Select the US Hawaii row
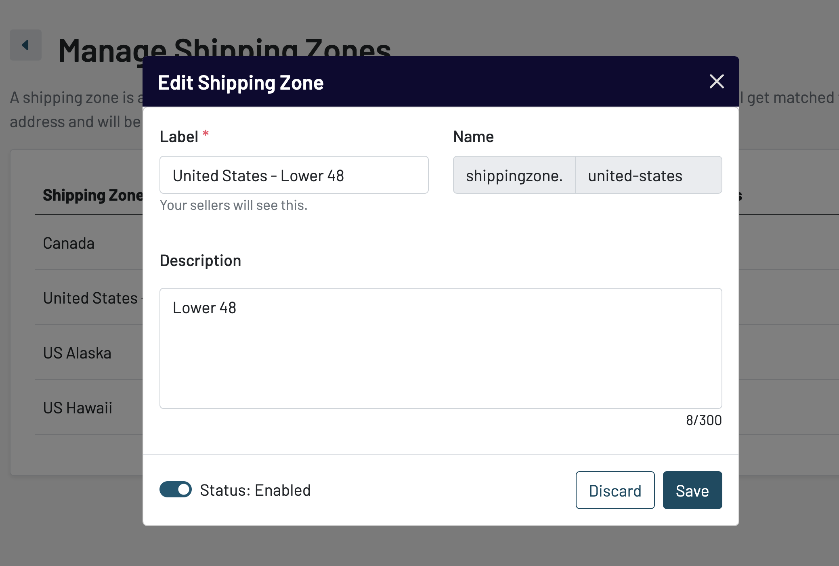 pyautogui.click(x=78, y=408)
